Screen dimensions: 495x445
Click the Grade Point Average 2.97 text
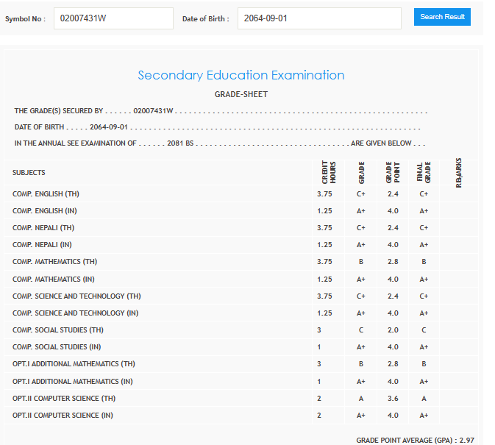(x=415, y=439)
